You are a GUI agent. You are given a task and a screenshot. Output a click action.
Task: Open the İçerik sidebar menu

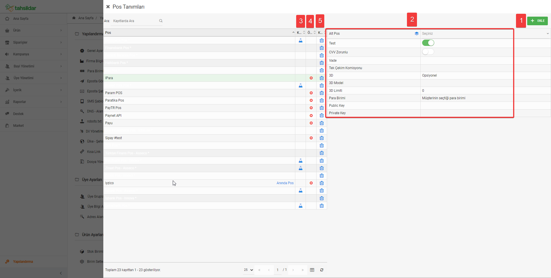coord(34,90)
